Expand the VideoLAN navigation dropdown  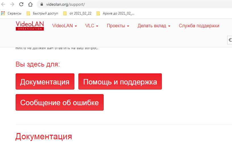(x=64, y=26)
